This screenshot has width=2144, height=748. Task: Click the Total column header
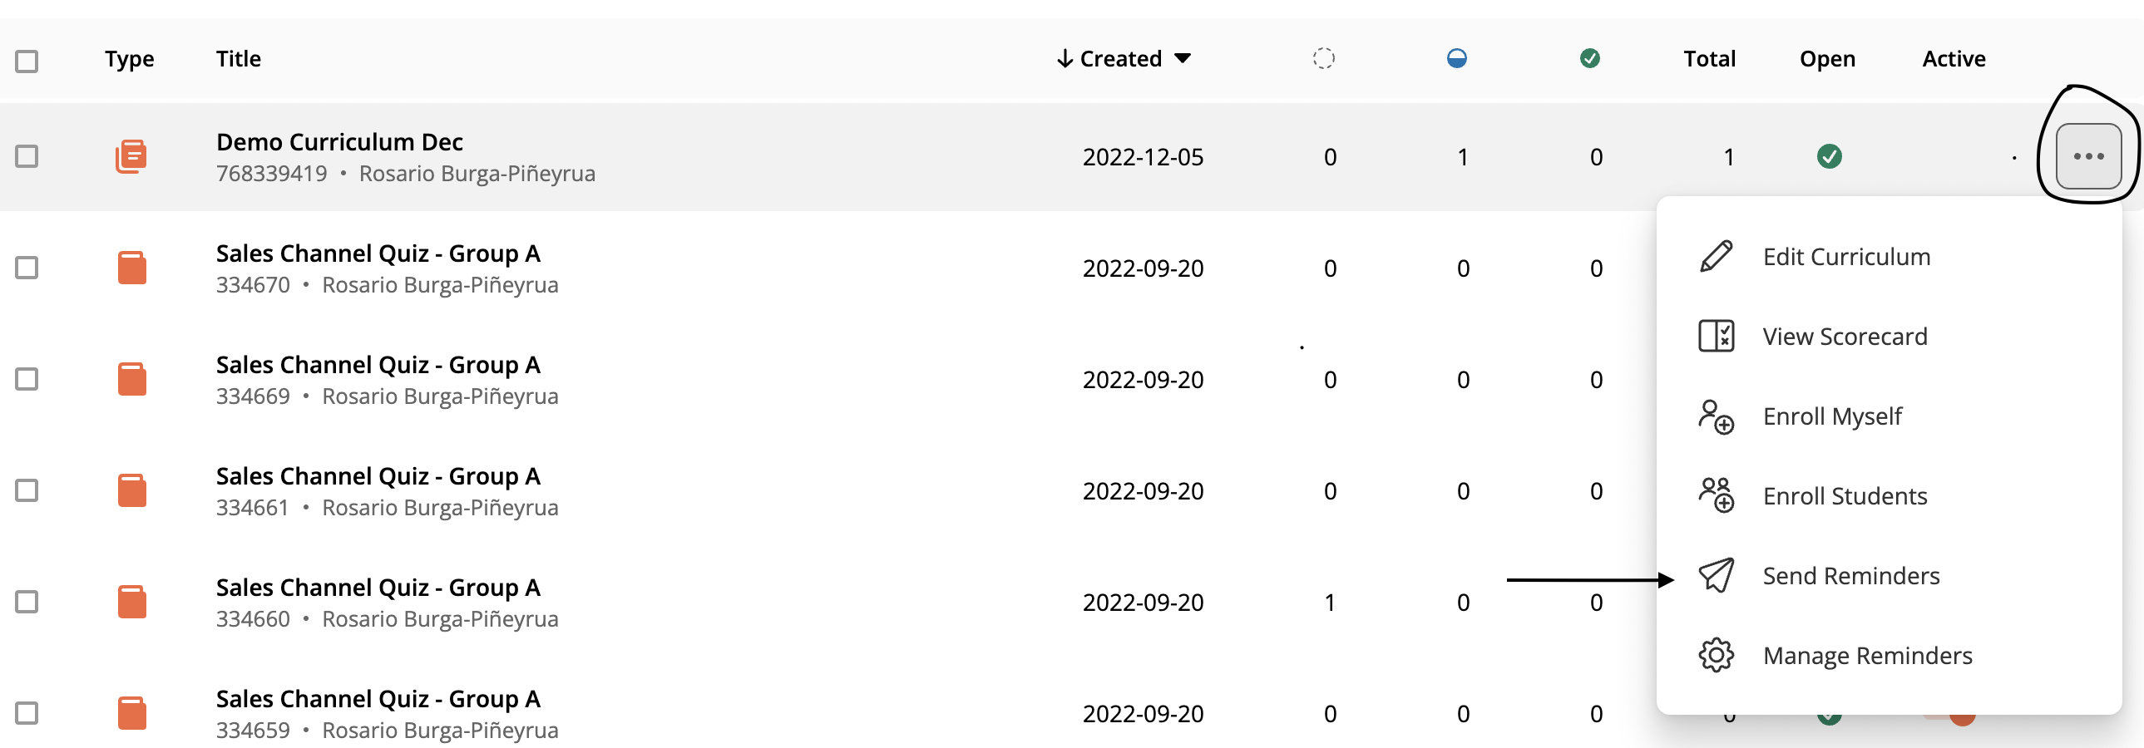click(x=1710, y=58)
